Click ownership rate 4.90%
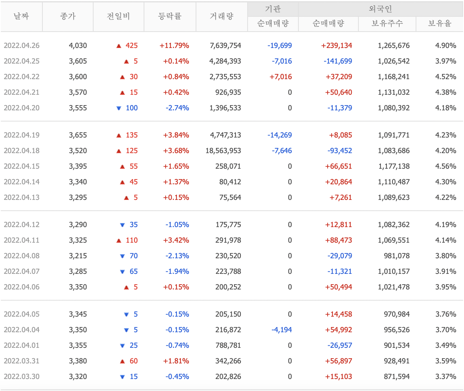This screenshot has width=464, height=391. (x=445, y=46)
